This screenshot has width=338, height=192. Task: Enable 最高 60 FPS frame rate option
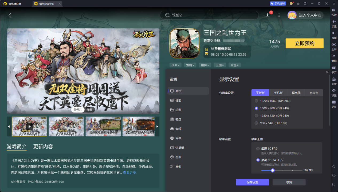258,149
